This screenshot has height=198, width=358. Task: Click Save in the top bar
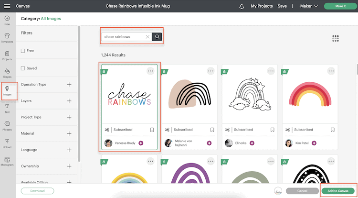pos(282,6)
